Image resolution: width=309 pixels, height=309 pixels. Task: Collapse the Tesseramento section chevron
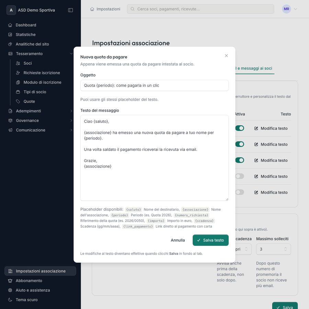click(71, 54)
